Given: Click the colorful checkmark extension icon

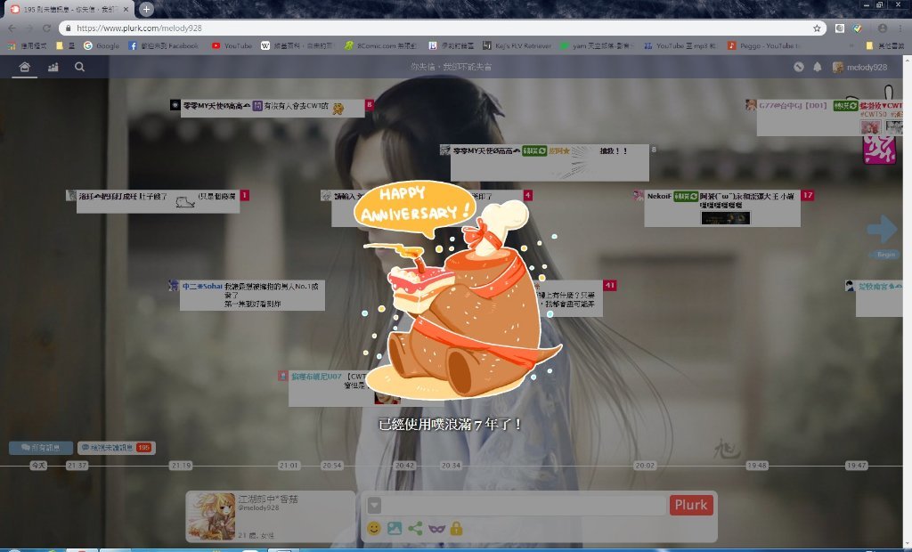Looking at the screenshot, I should [x=858, y=28].
